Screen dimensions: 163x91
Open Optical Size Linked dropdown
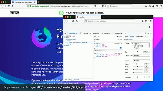[x=142, y=56]
